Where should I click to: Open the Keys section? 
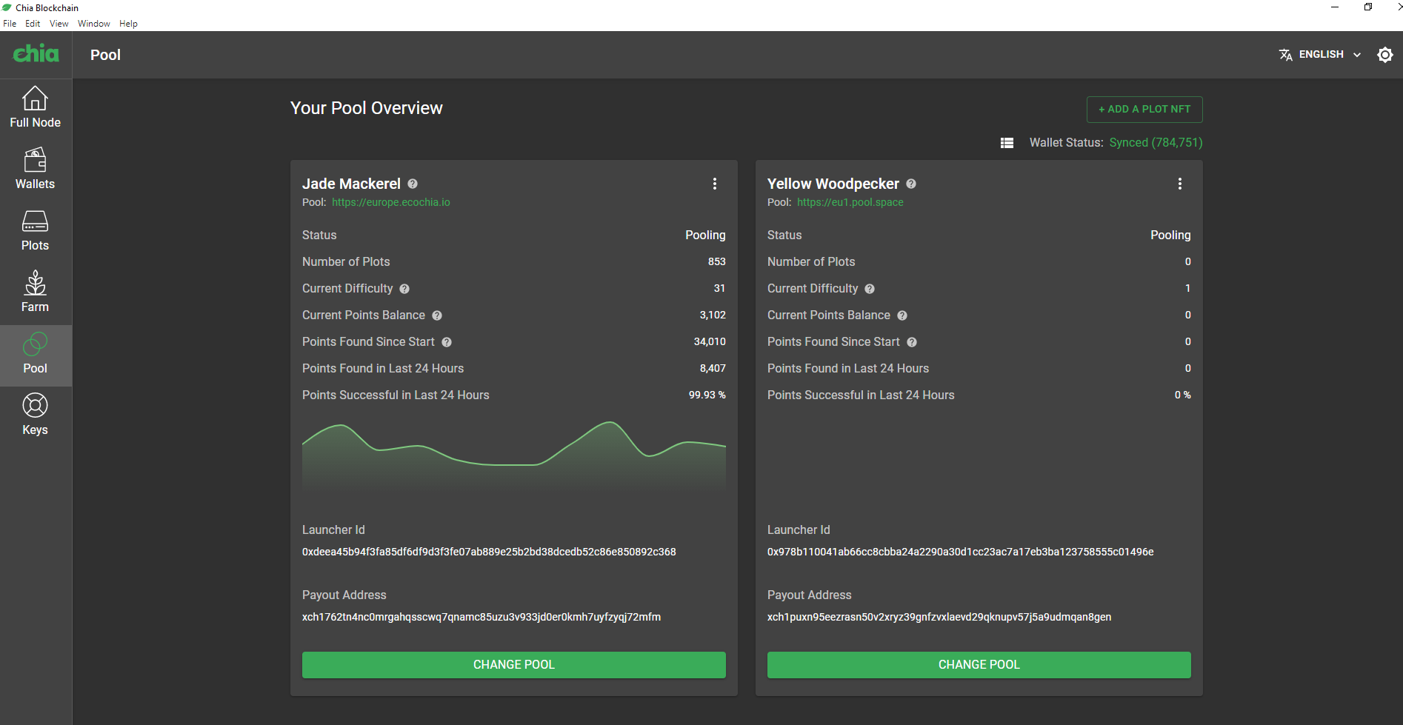36,416
